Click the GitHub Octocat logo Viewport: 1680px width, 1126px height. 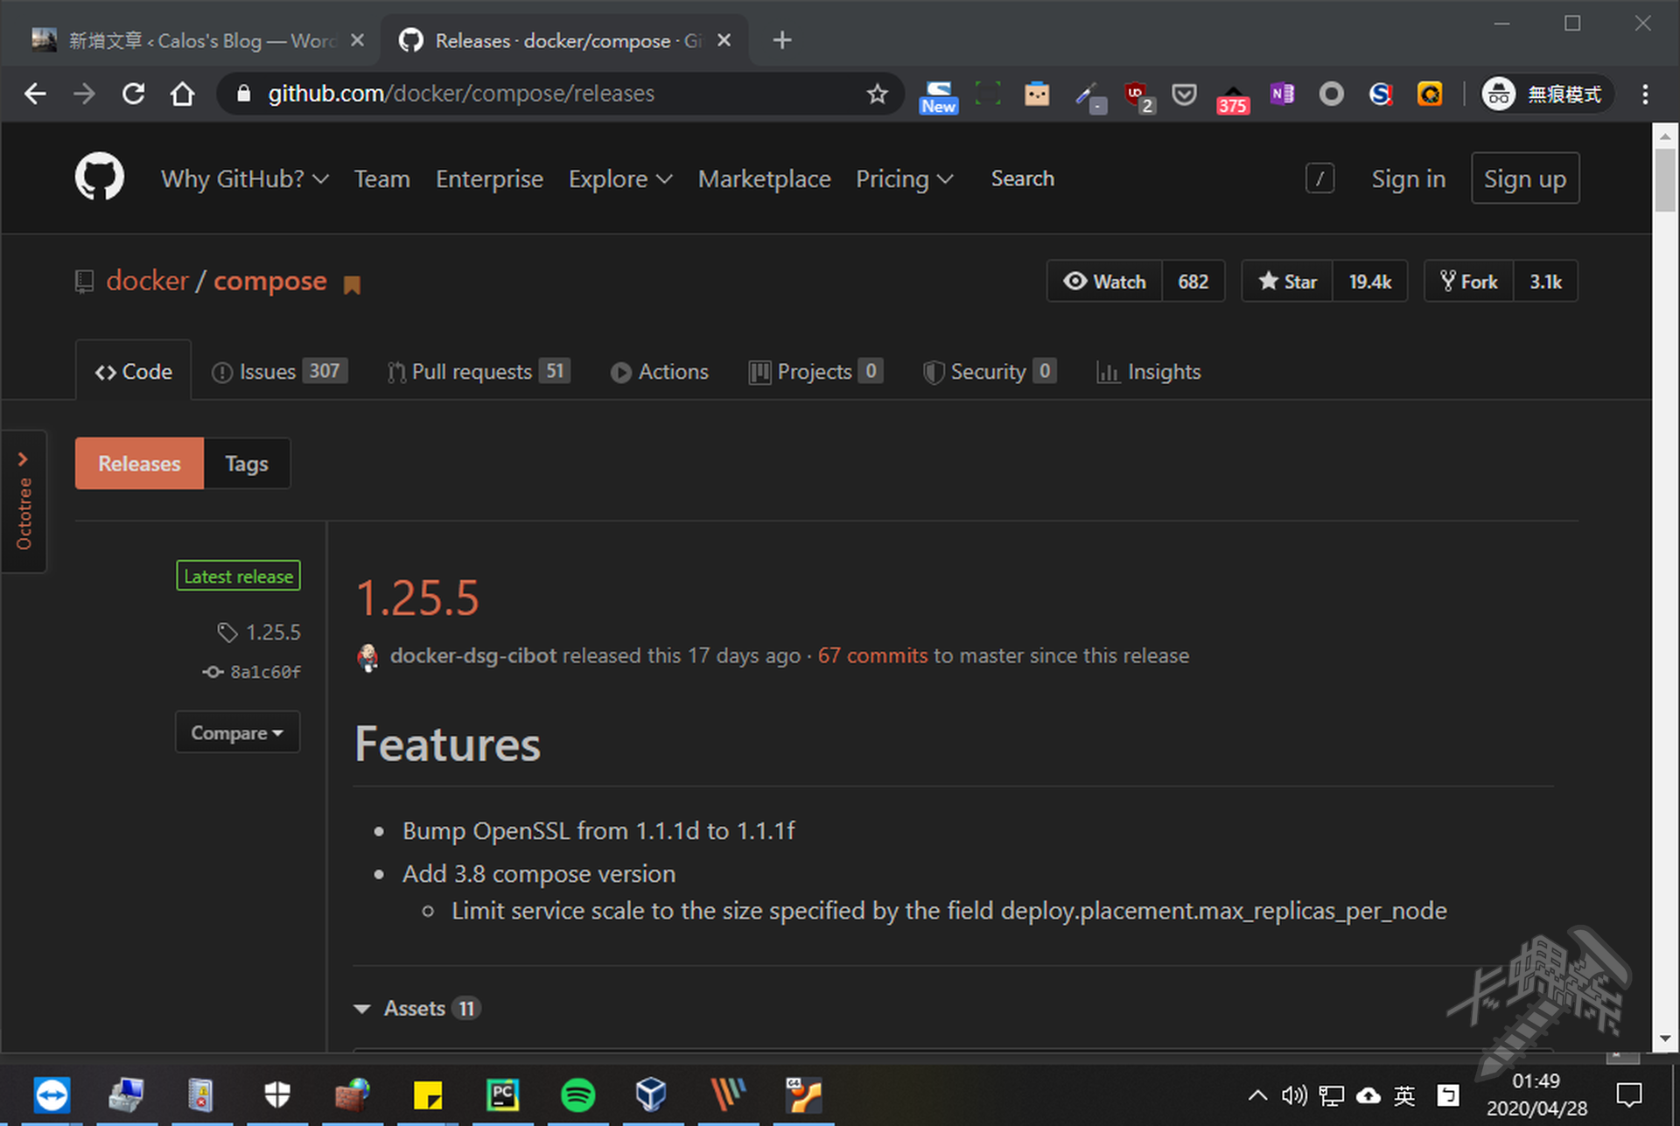click(x=99, y=178)
